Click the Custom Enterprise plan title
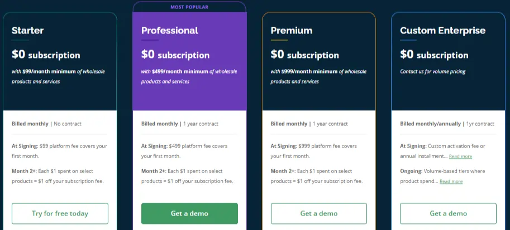510x230 pixels. (442, 31)
